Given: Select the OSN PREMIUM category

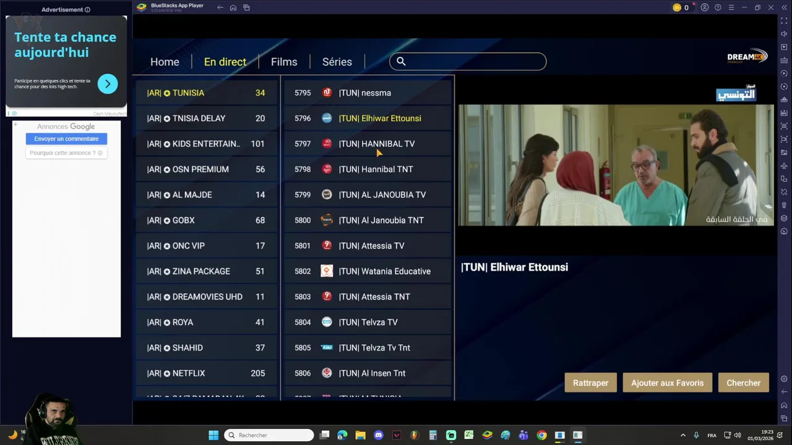Looking at the screenshot, I should point(207,169).
